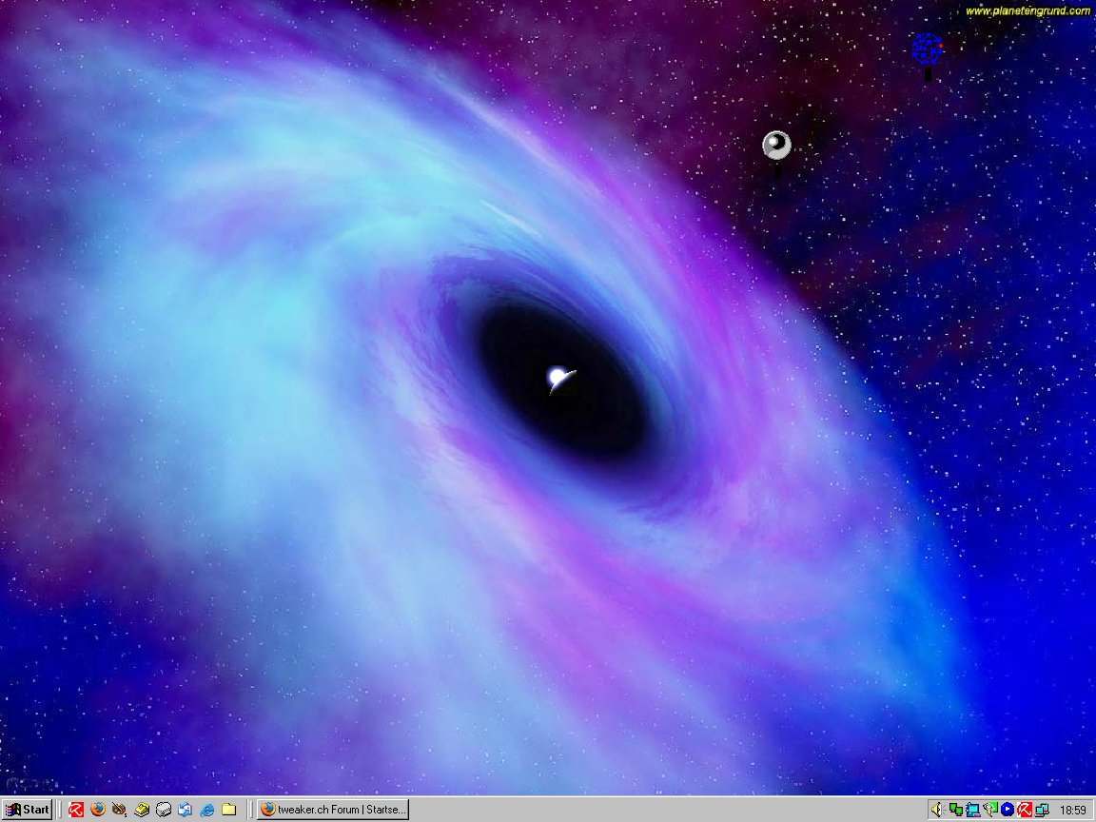The height and width of the screenshot is (822, 1096).
Task: Launch Firefox from the Quick Launch bar
Action: click(x=98, y=810)
